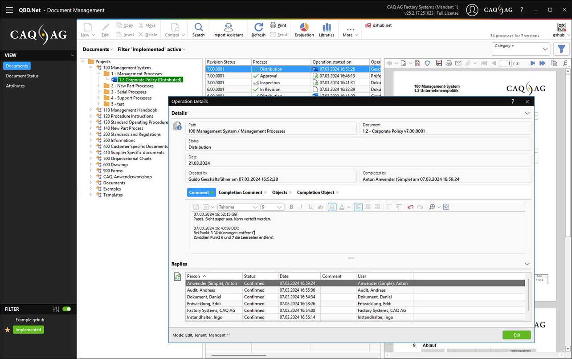The width and height of the screenshot is (572, 359).
Task: Toggle the lock button in comment toolbar
Action: coord(332,207)
